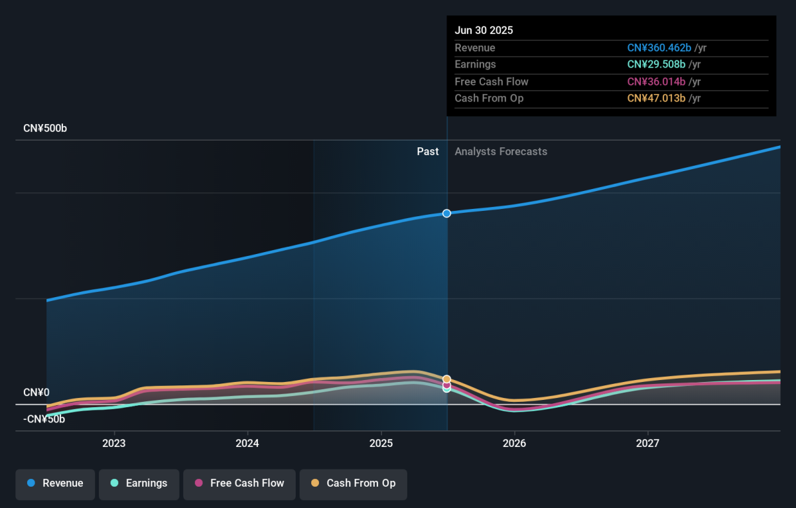Click the orange Cash From Op data point marker
This screenshot has height=508, width=796.
[x=447, y=379]
